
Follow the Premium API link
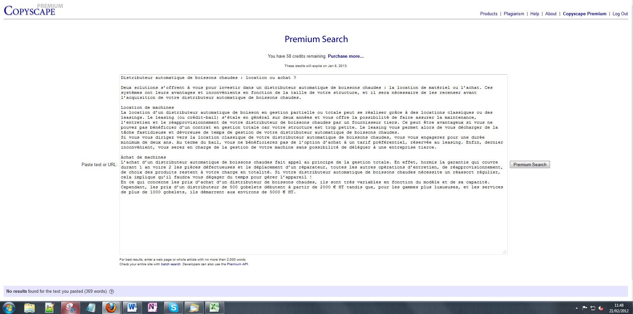(237, 264)
